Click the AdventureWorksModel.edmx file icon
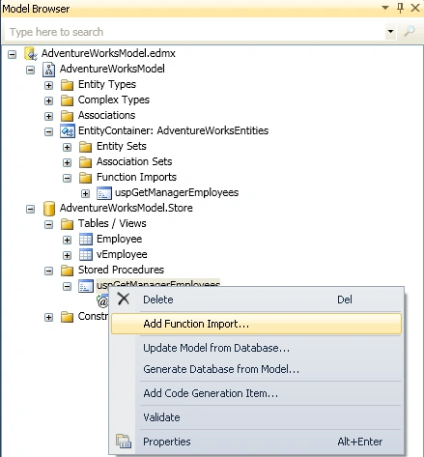 31,53
